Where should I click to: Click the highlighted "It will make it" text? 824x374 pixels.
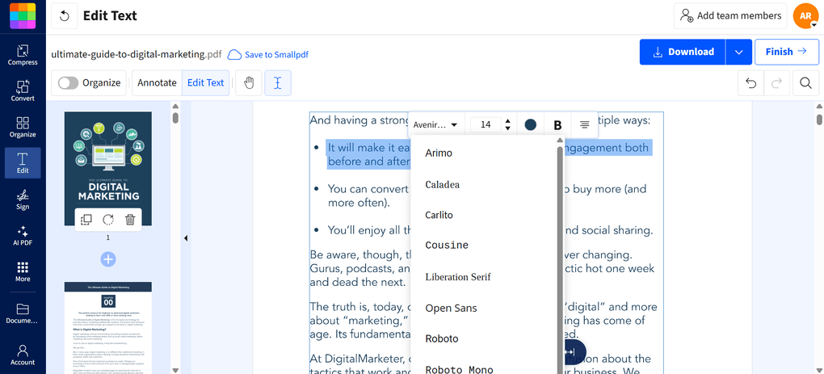point(368,148)
